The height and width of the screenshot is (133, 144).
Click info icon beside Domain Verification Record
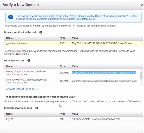coord(41,32)
